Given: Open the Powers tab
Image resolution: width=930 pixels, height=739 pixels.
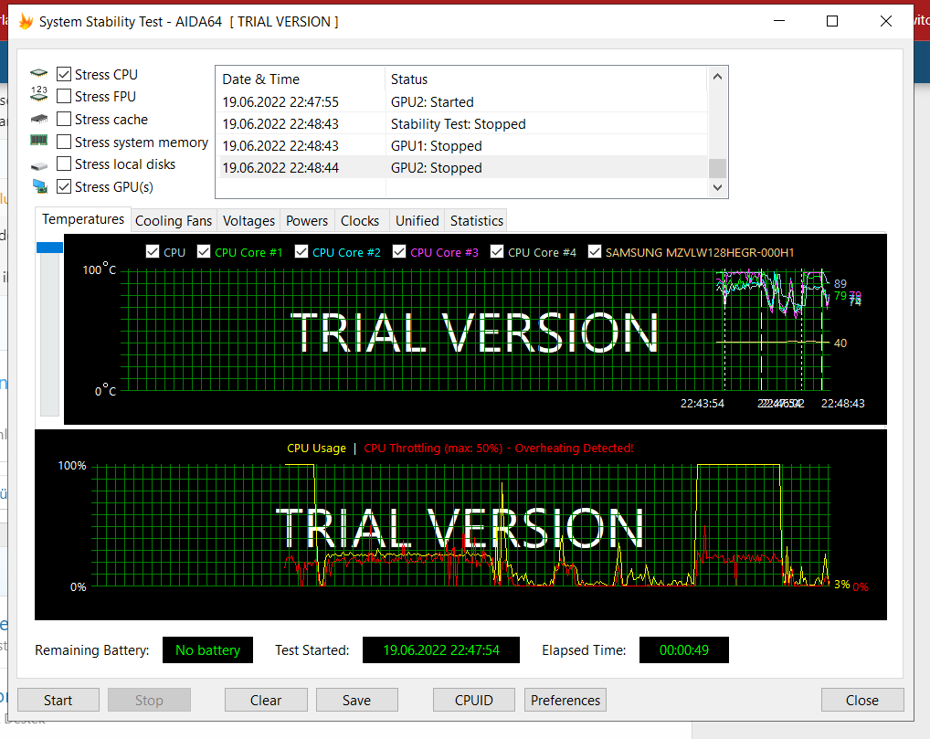Looking at the screenshot, I should point(307,221).
